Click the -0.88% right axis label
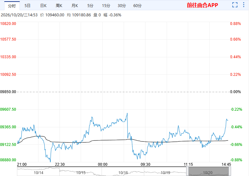 236,160
